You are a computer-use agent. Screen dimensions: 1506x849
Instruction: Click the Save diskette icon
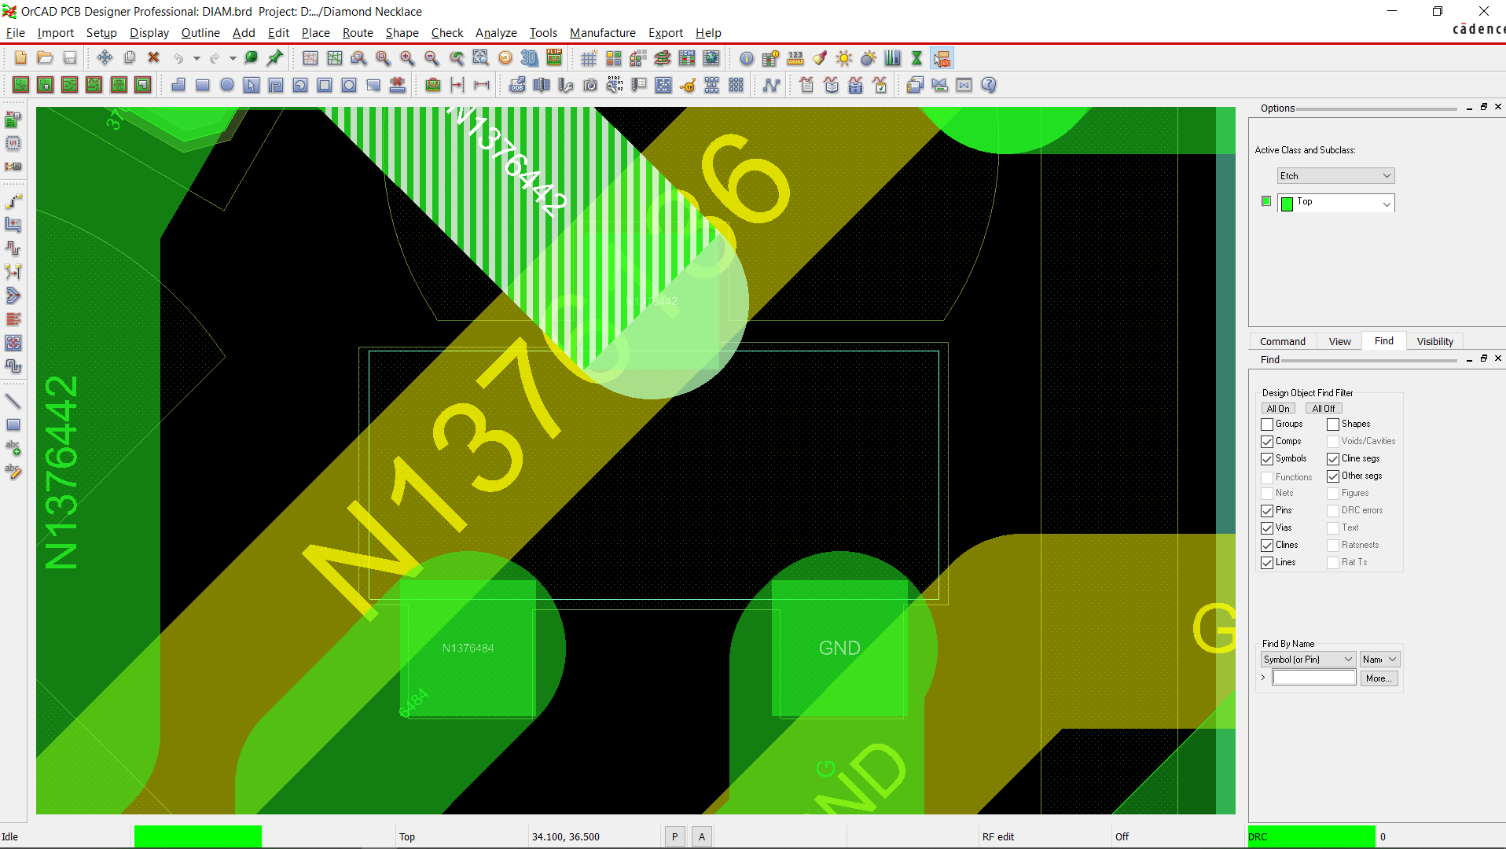tap(70, 57)
